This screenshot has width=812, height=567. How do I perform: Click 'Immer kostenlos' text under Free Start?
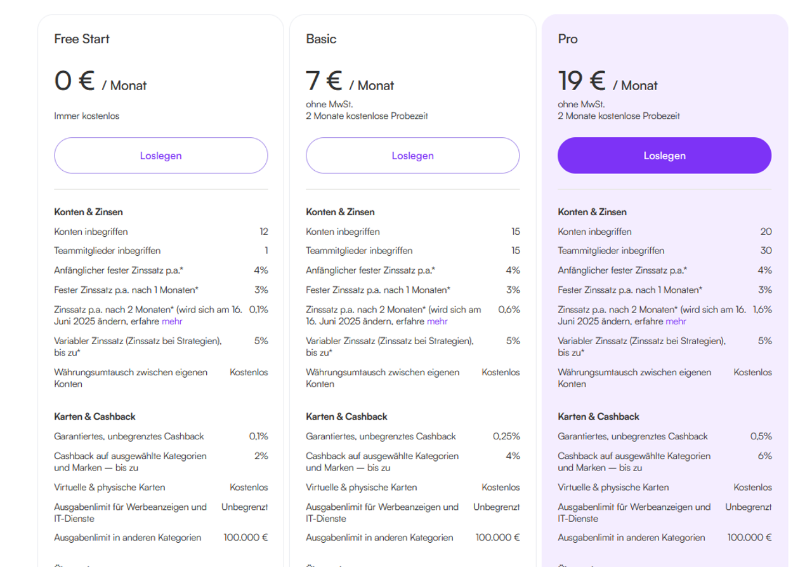[x=86, y=116]
